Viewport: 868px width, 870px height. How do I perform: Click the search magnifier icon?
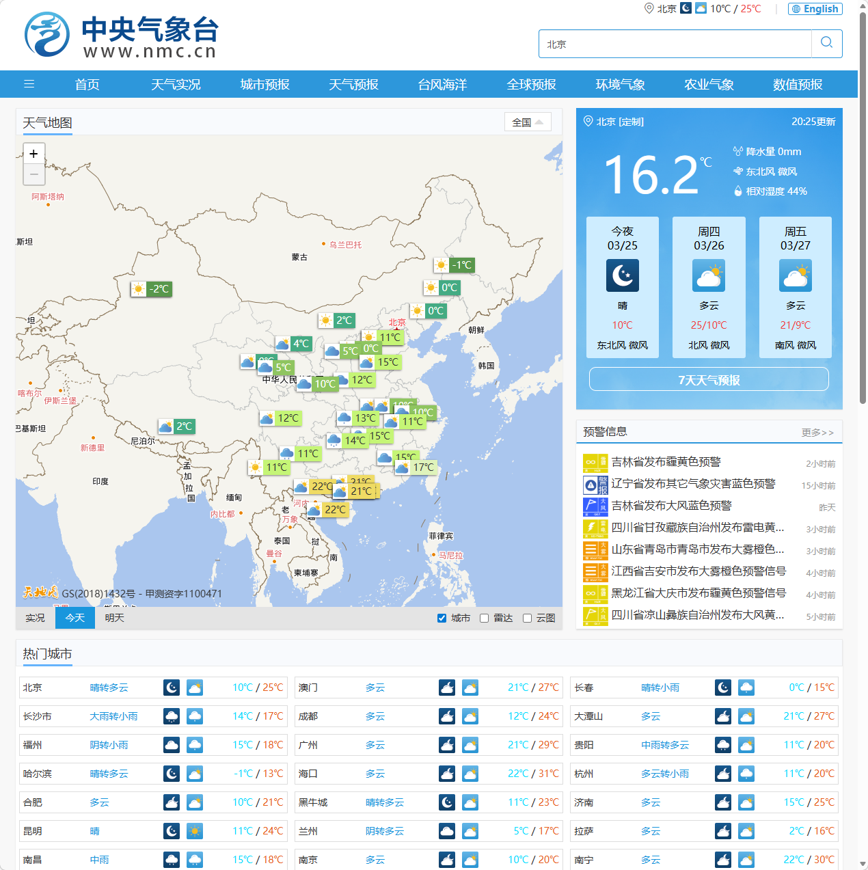click(x=826, y=43)
